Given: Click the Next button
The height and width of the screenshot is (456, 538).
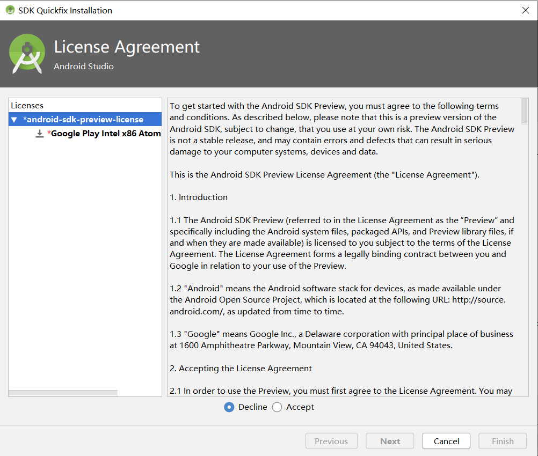Looking at the screenshot, I should pyautogui.click(x=390, y=441).
